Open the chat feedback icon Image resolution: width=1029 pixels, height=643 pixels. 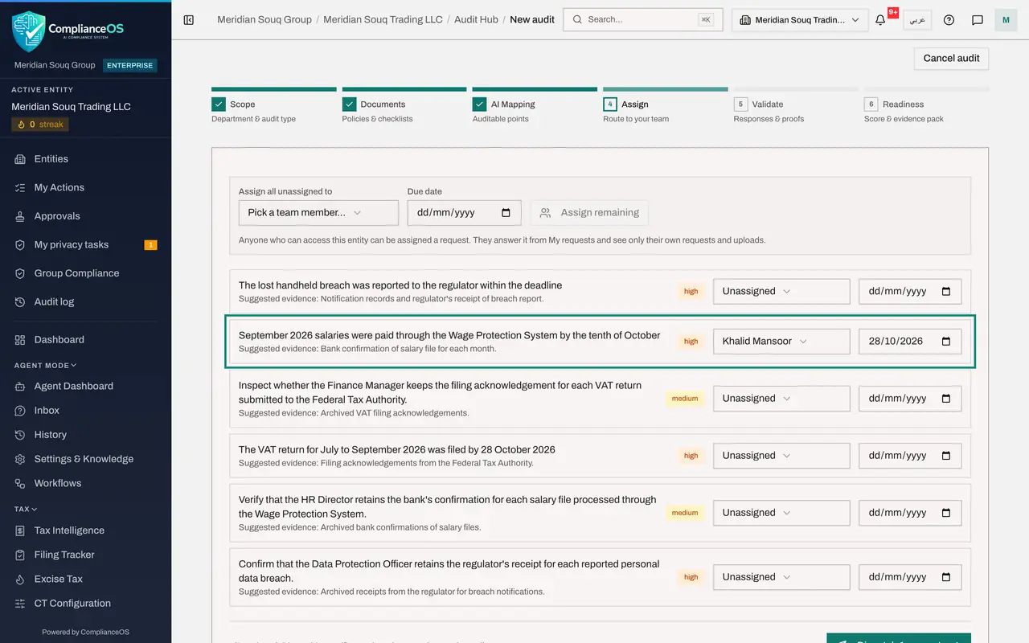978,20
